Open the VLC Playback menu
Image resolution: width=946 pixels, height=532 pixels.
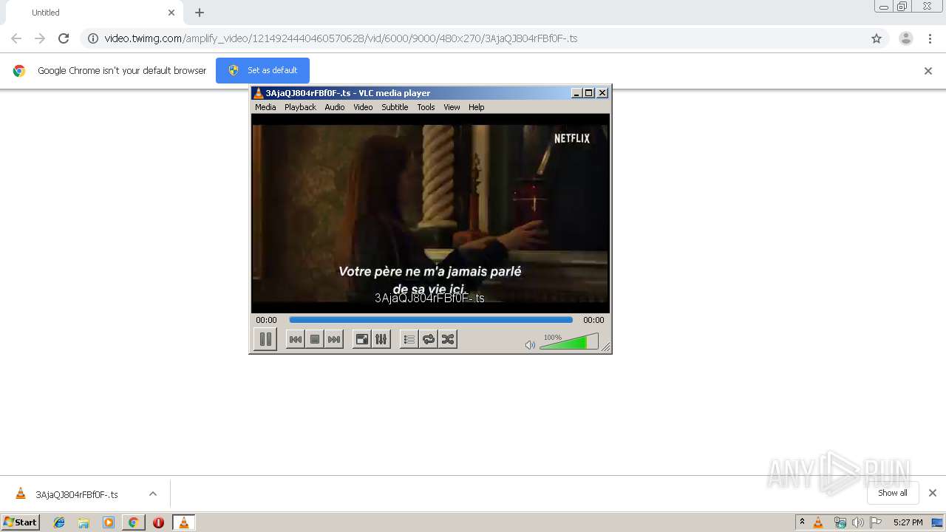[x=300, y=107]
